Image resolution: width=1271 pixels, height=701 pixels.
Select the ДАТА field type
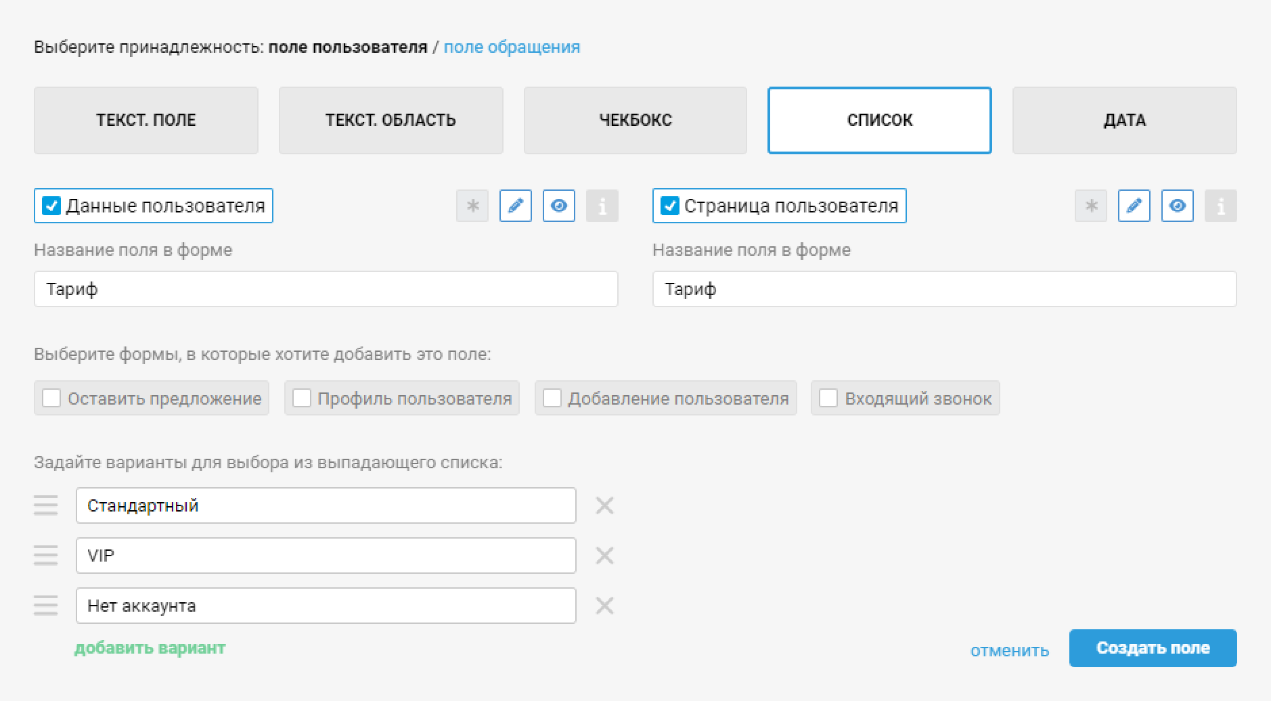(x=1125, y=120)
